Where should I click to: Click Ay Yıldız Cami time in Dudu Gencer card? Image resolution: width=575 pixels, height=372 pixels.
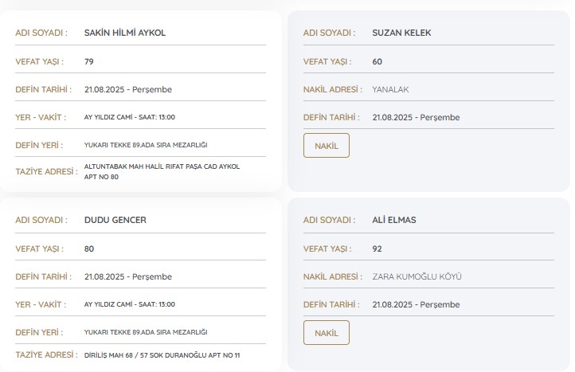pyautogui.click(x=129, y=304)
